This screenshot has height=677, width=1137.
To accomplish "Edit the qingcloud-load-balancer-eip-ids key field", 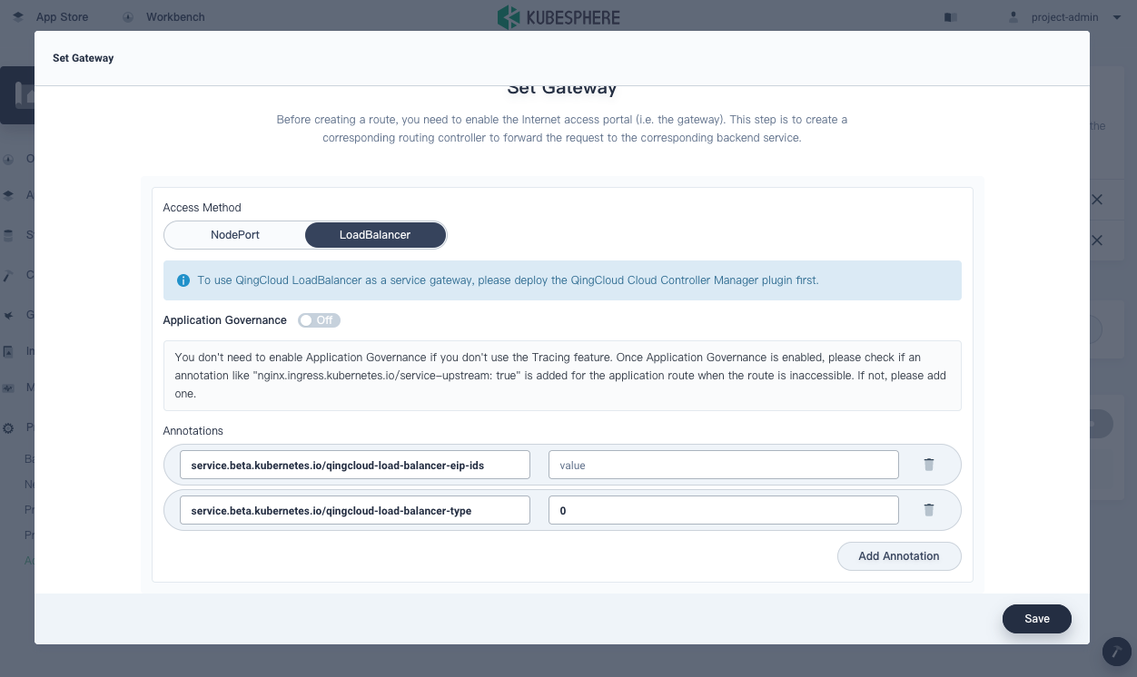I will 355,465.
